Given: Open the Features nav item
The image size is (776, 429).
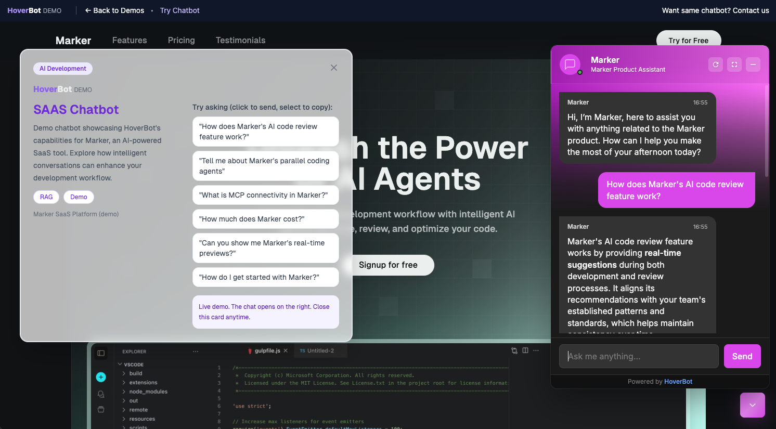Looking at the screenshot, I should click(x=130, y=40).
